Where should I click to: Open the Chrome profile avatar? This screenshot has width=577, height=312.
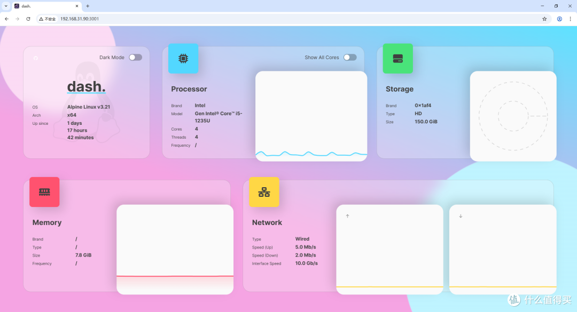point(559,19)
